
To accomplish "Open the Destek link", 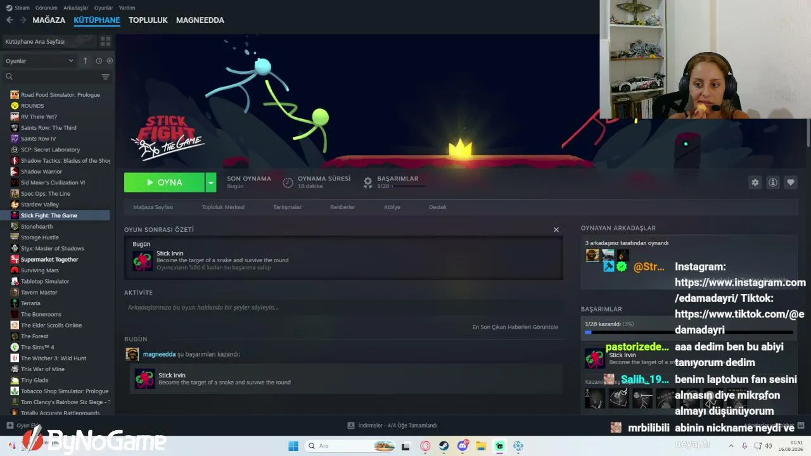I will (x=438, y=207).
